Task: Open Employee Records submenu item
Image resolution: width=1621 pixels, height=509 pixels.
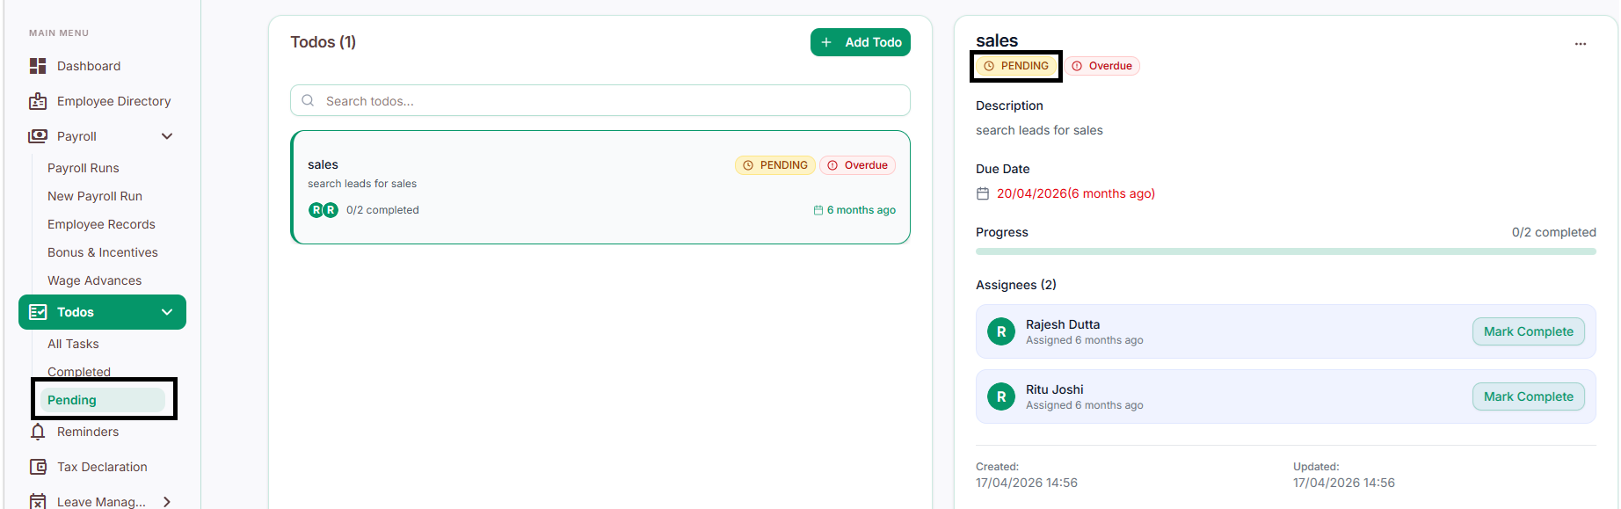Action: (x=101, y=224)
